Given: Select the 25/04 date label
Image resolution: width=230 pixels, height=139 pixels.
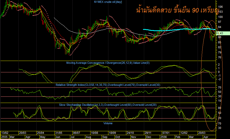Looking at the screenshot, I should (x=40, y=133).
